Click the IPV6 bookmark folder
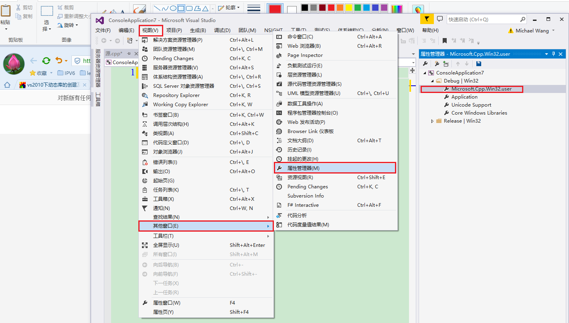The width and height of the screenshot is (569, 323). tap(67, 73)
